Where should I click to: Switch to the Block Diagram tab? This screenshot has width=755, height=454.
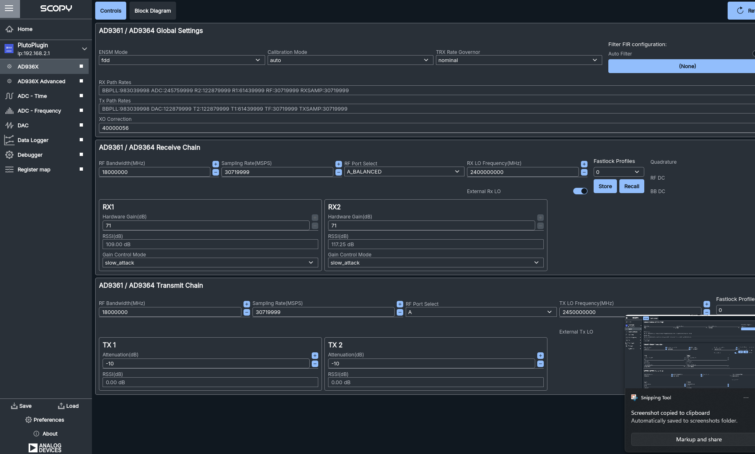[153, 11]
